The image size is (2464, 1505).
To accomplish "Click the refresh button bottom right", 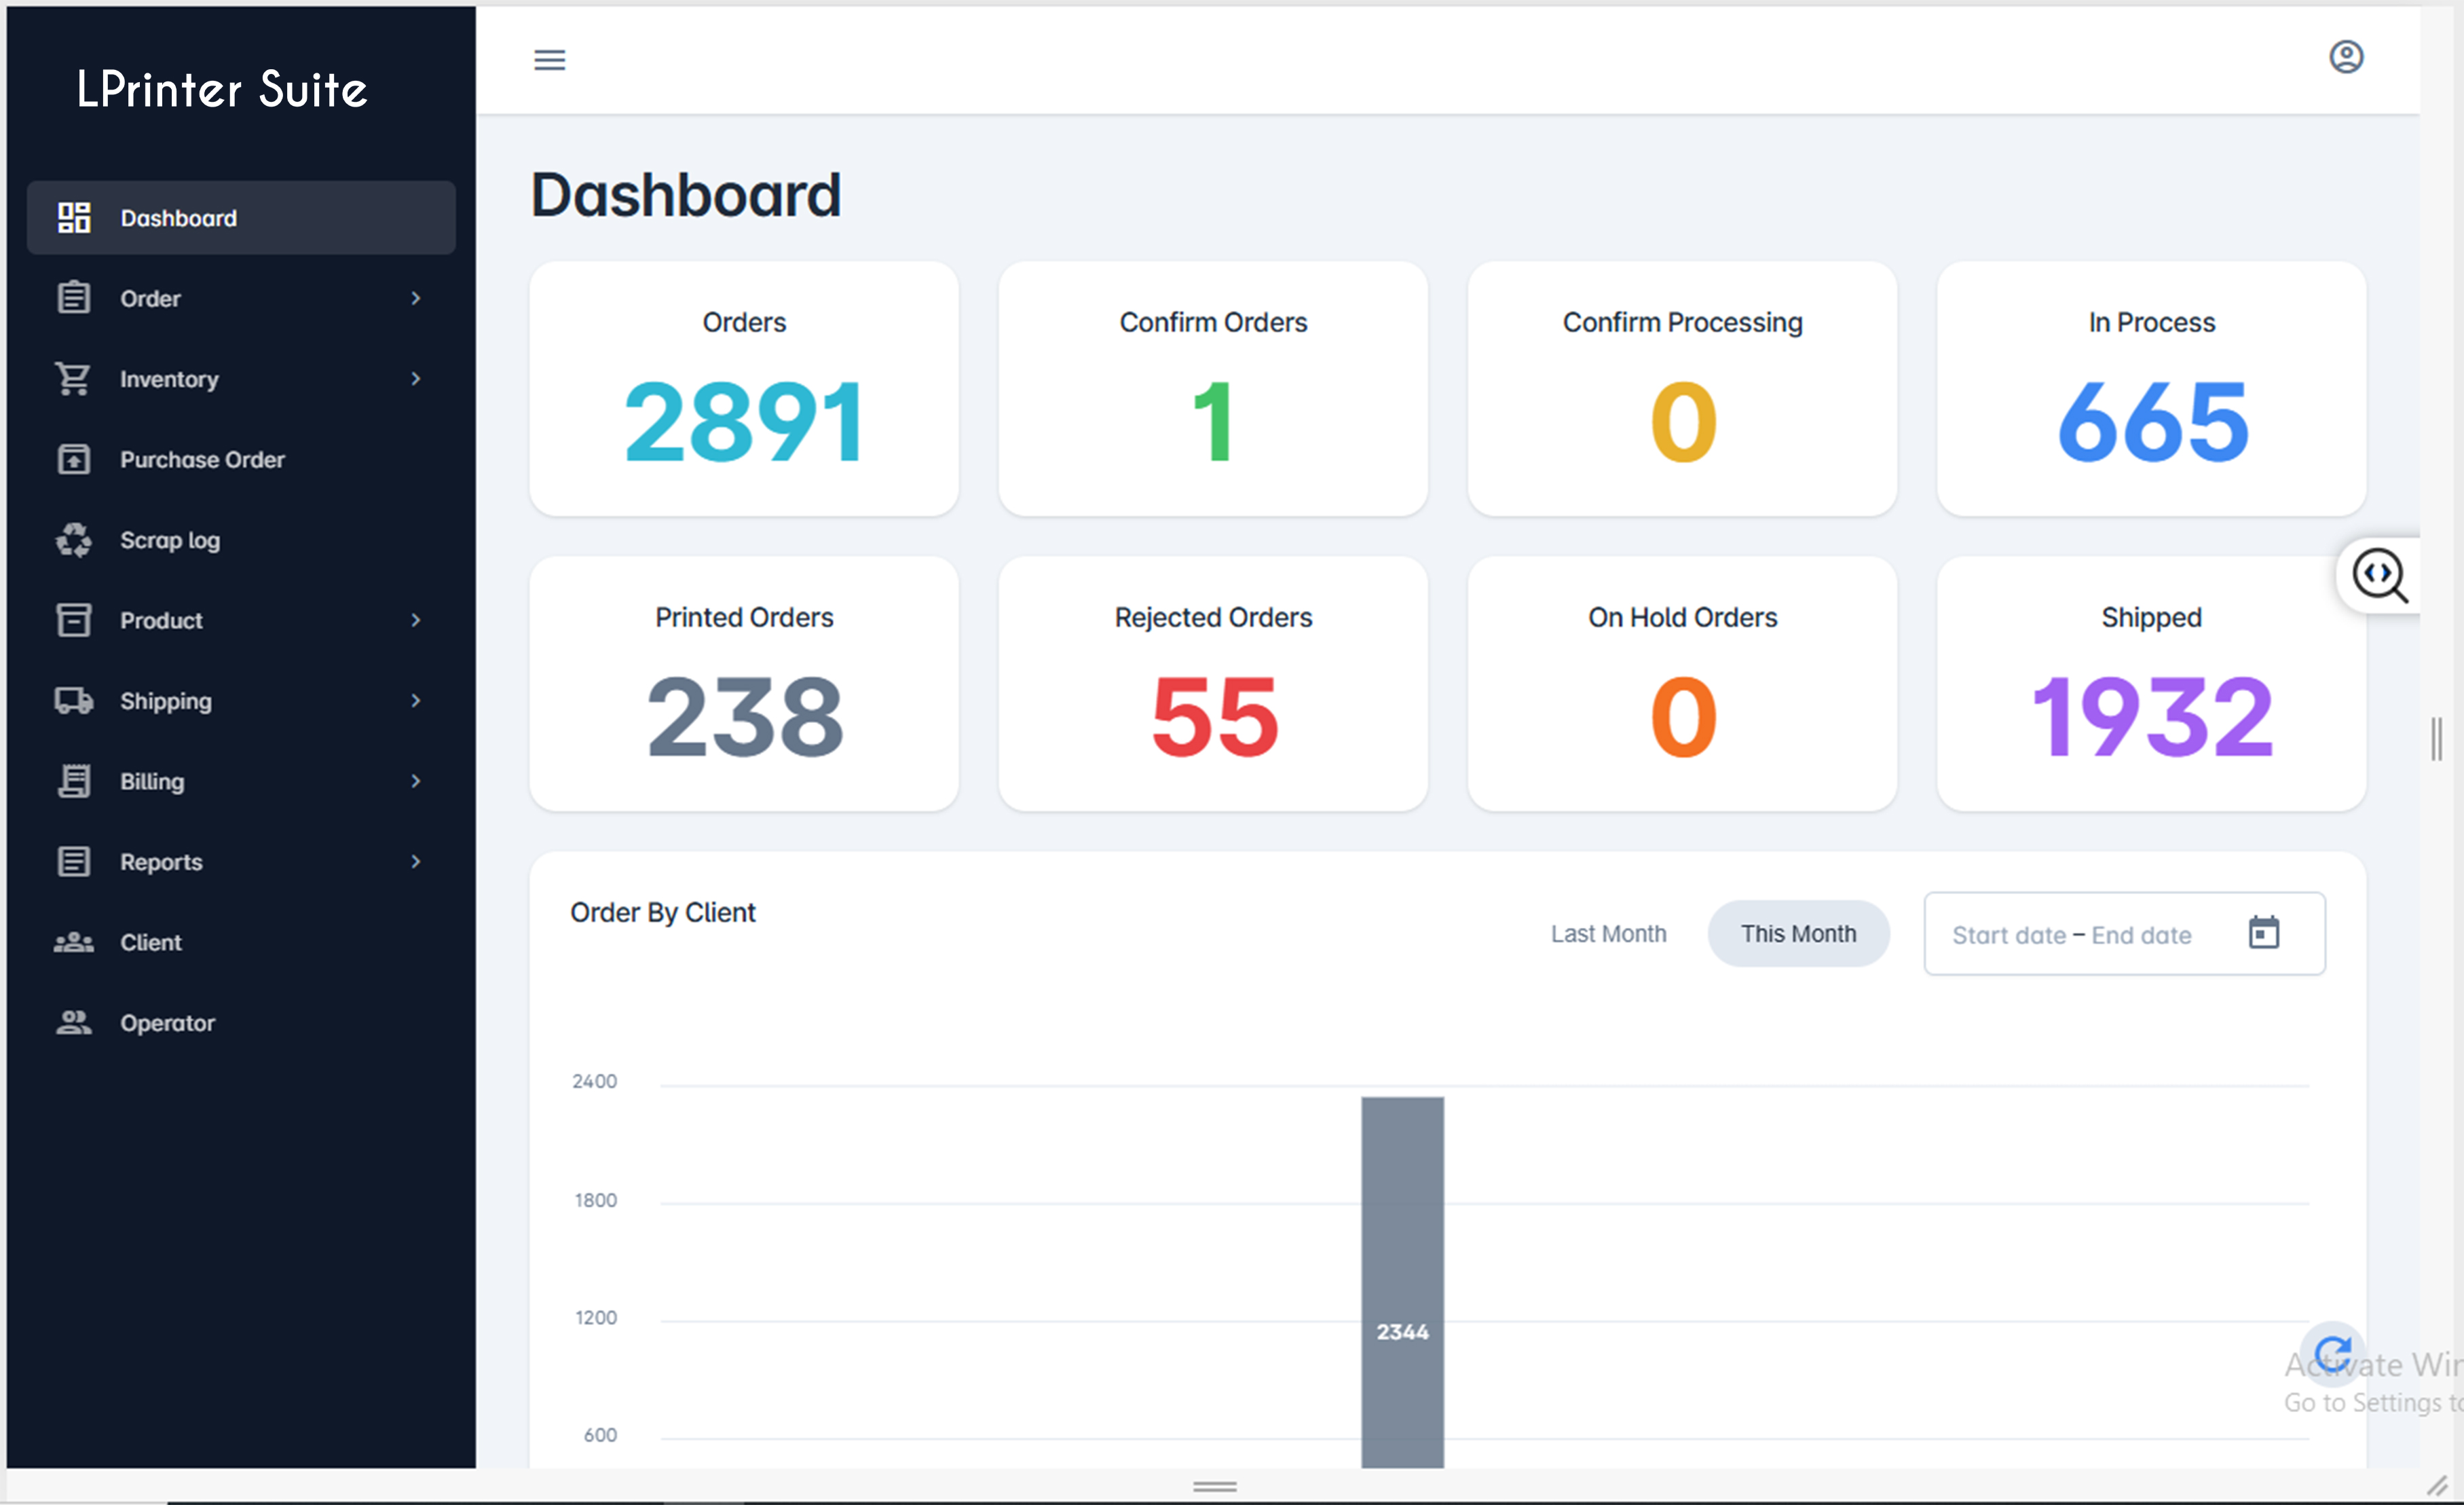I will point(2334,1353).
